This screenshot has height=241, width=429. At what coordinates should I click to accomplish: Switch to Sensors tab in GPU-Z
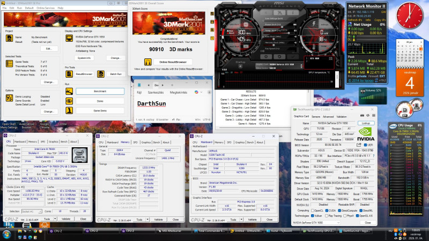pos(316,117)
